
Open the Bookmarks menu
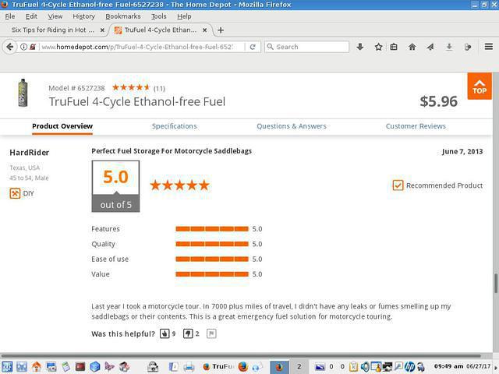[123, 16]
